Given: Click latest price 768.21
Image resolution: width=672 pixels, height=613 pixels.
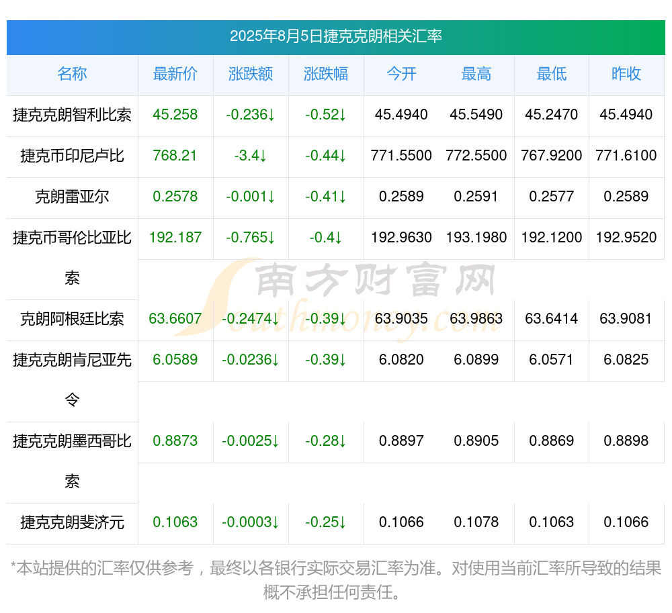Looking at the screenshot, I should coord(175,155).
